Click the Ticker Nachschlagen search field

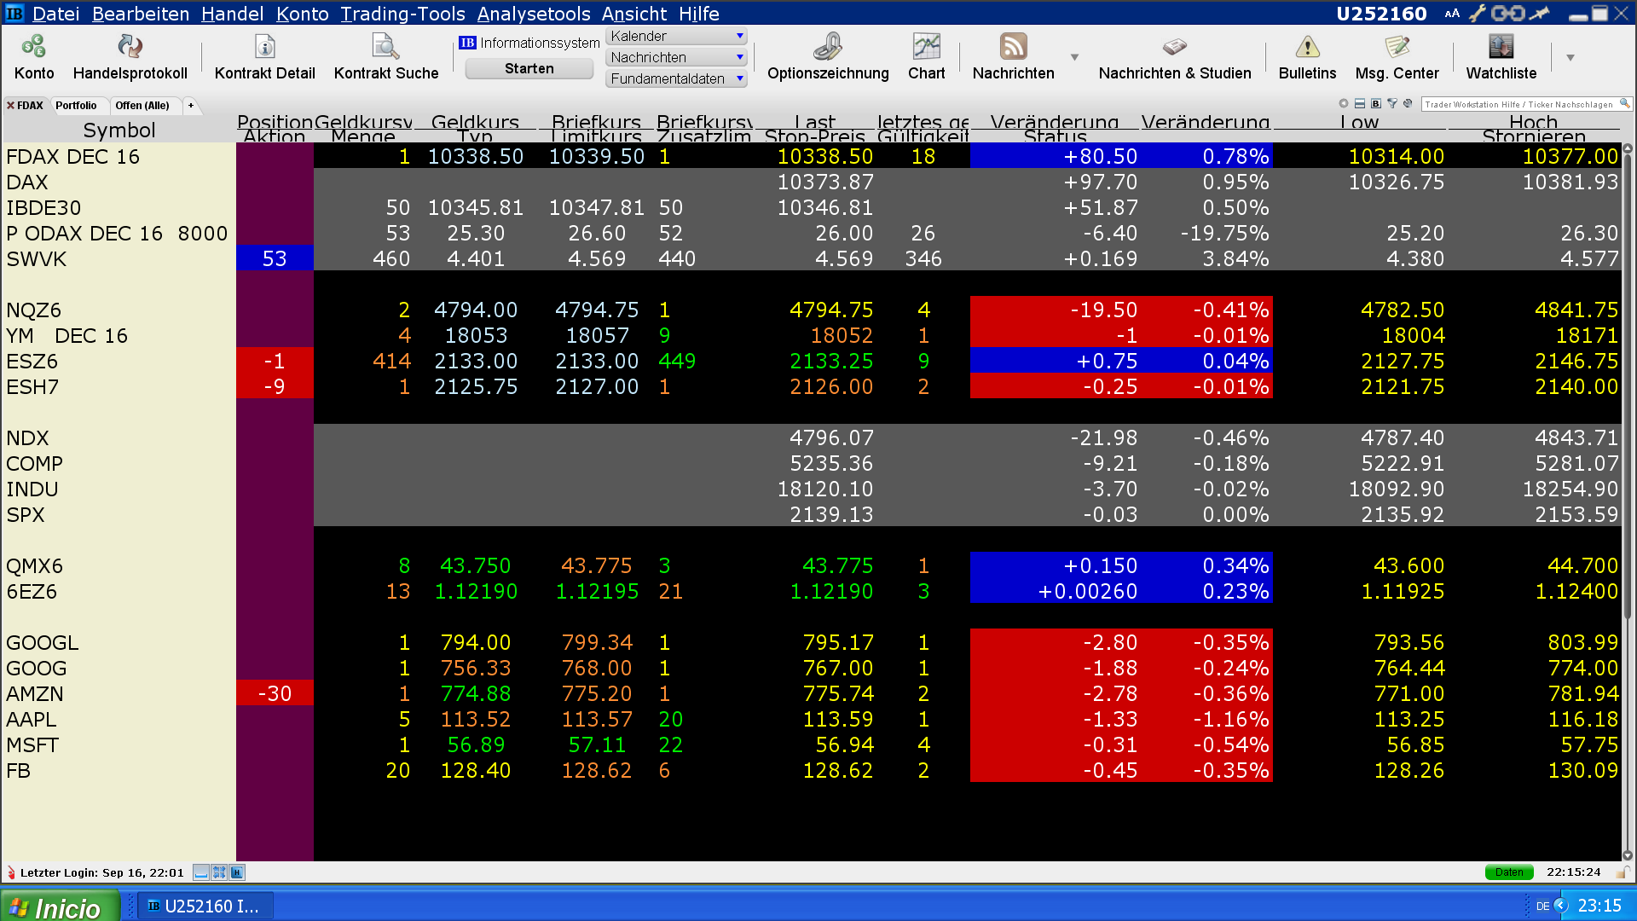tap(1519, 104)
